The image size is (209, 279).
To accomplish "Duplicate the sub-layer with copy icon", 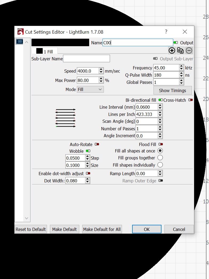I will pos(180,50).
